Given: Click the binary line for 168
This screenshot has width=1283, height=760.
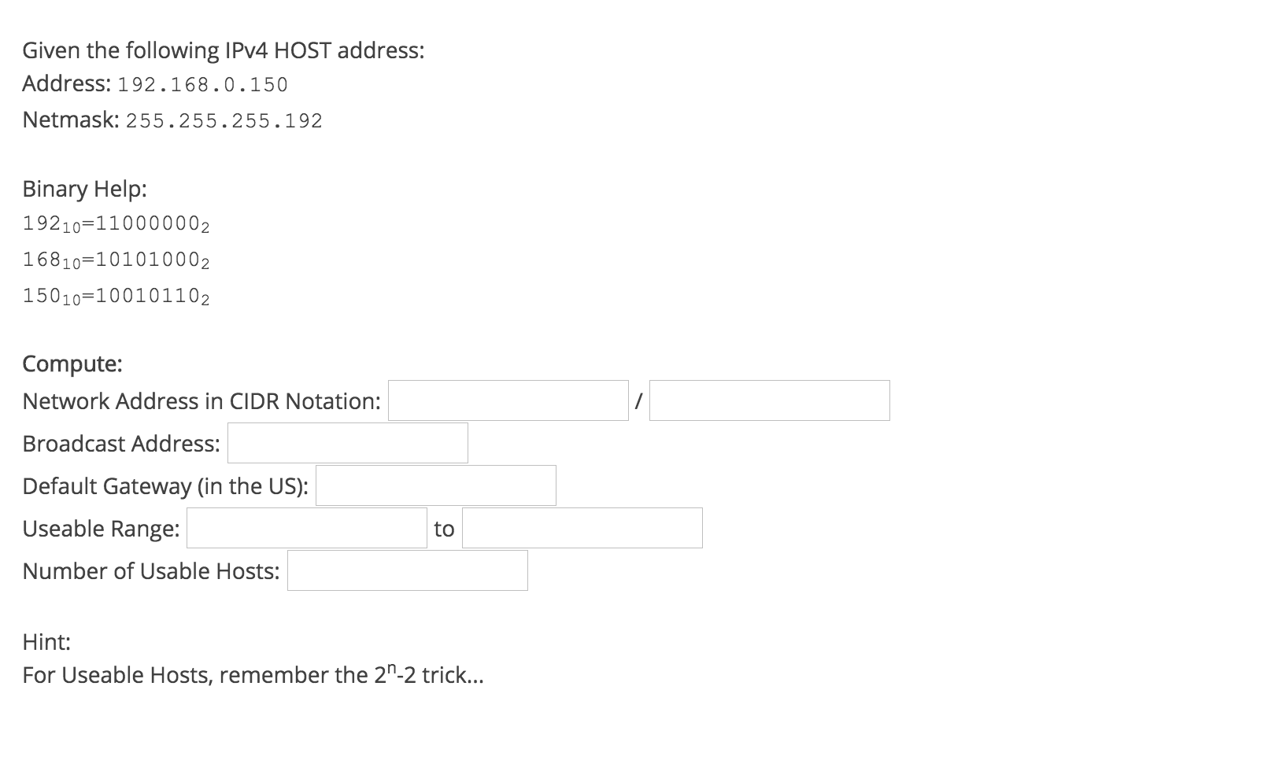Looking at the screenshot, I should [116, 260].
